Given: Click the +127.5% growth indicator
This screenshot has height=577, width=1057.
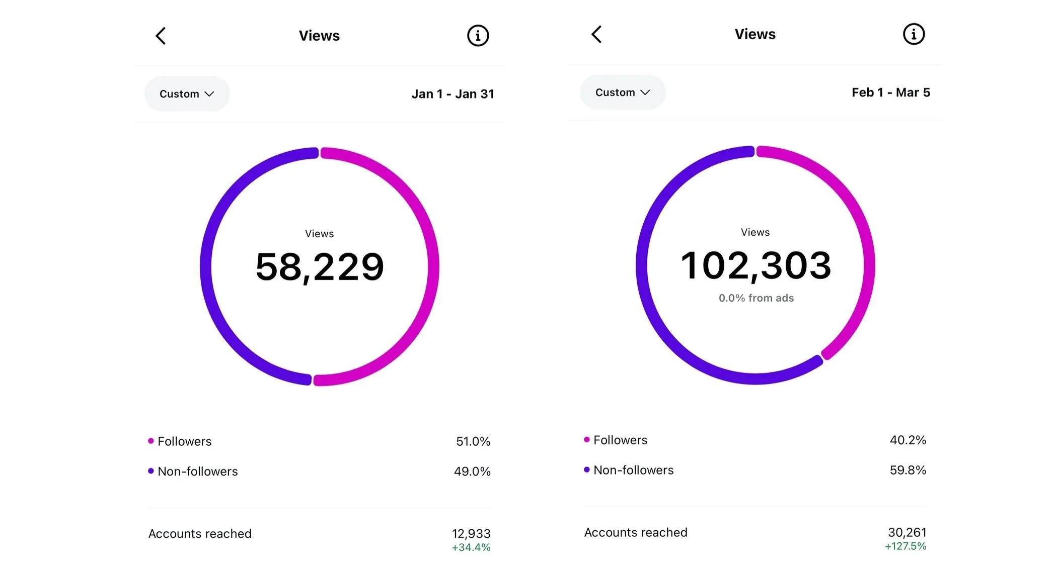Looking at the screenshot, I should point(905,546).
